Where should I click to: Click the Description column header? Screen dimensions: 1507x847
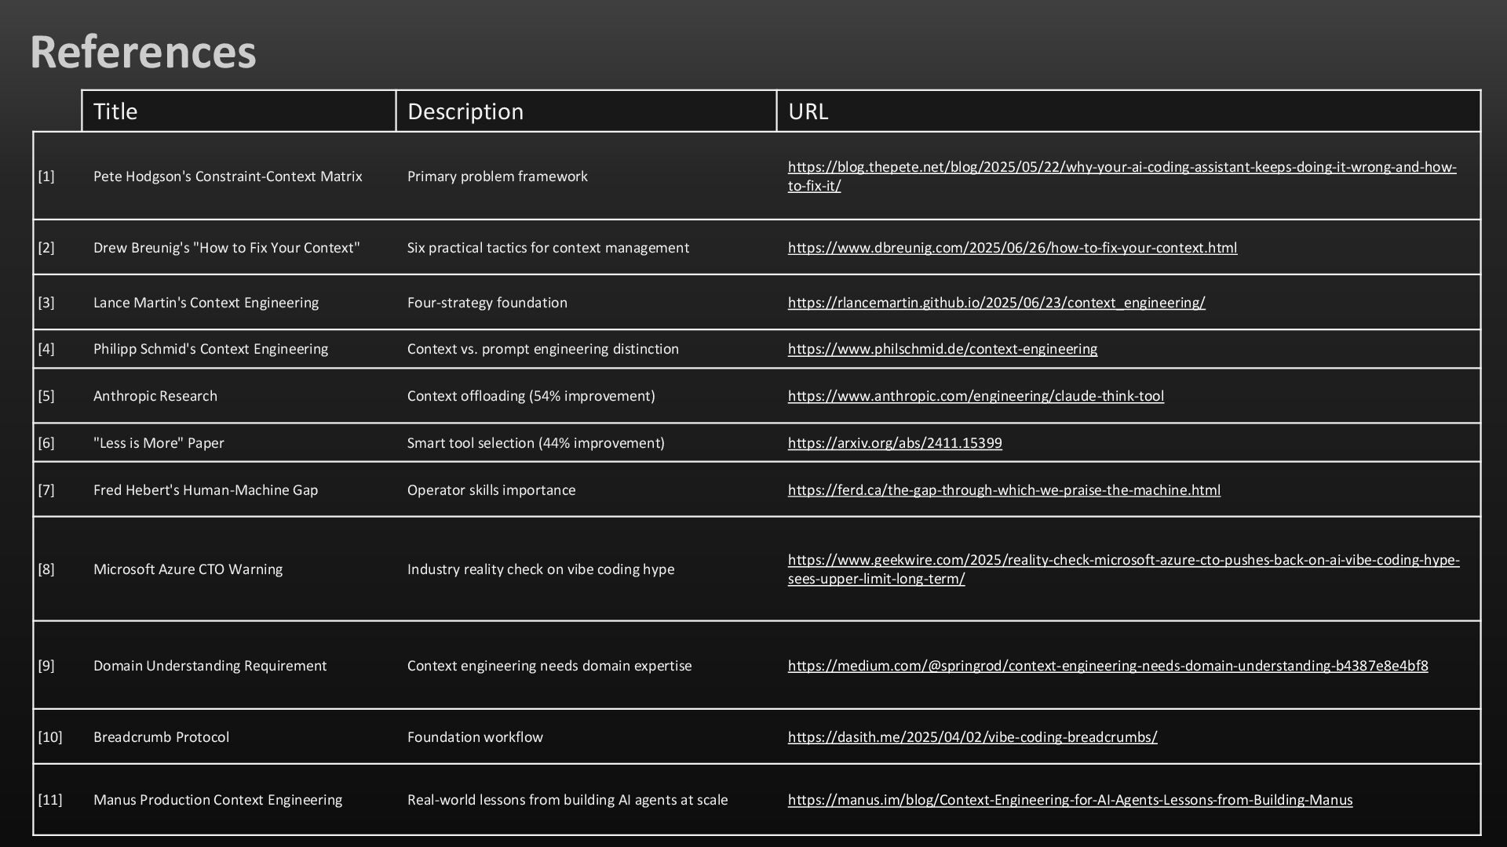(x=465, y=111)
